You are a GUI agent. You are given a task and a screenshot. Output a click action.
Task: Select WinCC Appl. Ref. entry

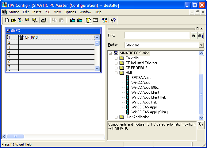(x=144, y=102)
